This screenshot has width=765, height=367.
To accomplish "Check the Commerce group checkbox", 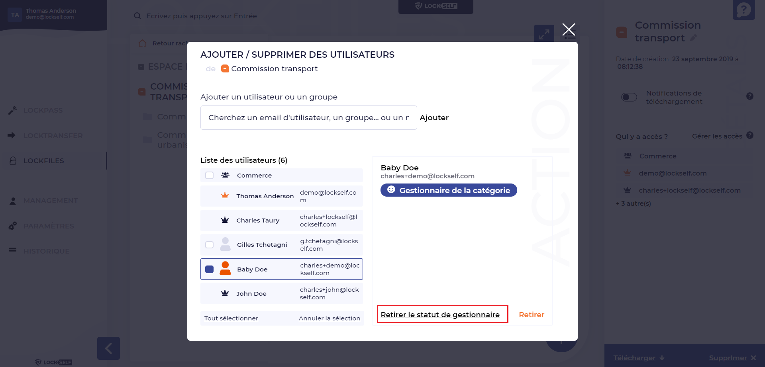I will click(209, 175).
